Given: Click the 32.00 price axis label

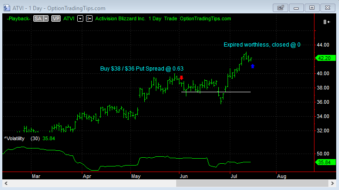Looking at the screenshot, I should point(323,131).
